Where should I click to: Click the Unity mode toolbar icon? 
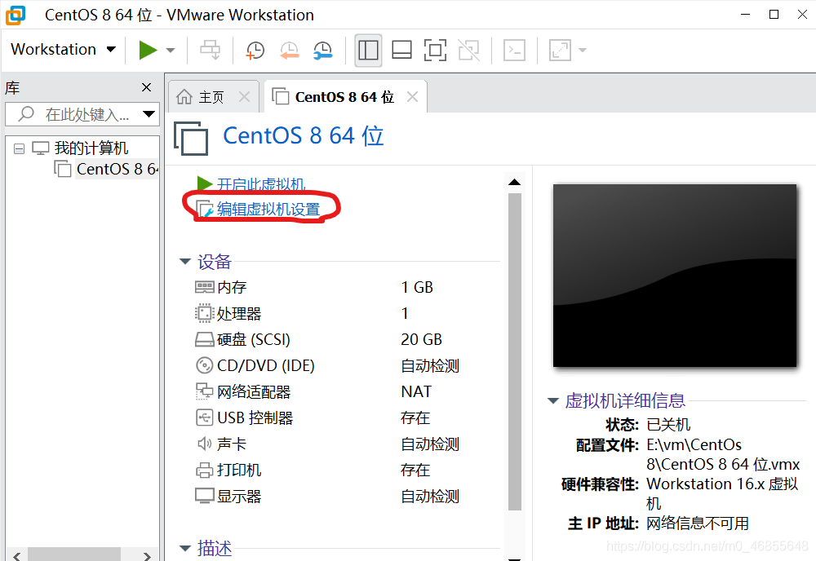click(468, 51)
